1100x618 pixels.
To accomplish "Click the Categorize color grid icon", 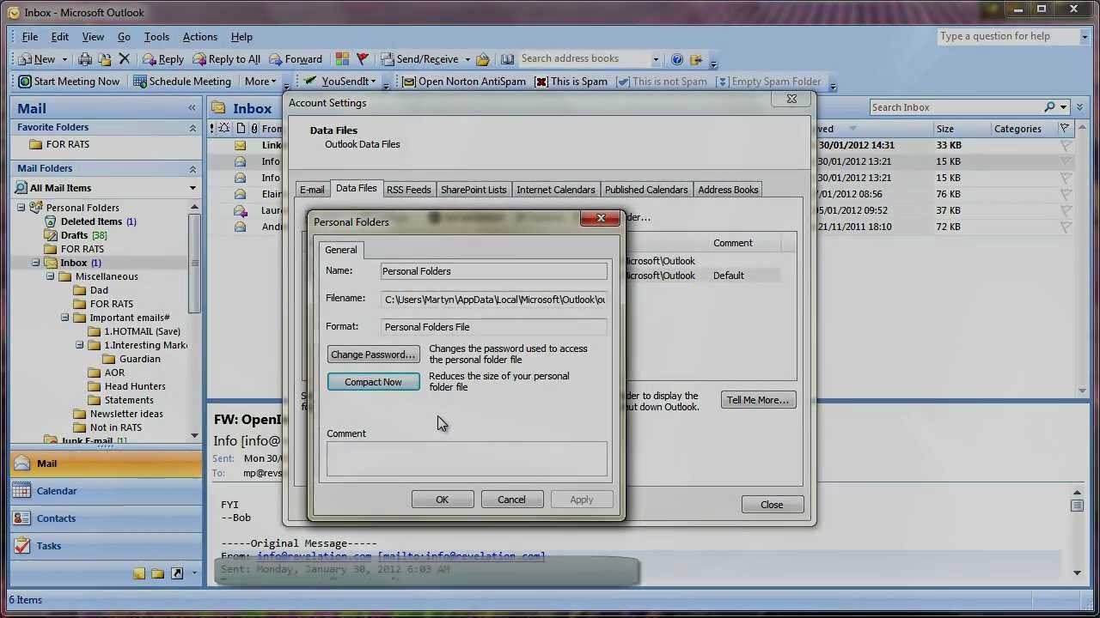I will pyautogui.click(x=342, y=59).
